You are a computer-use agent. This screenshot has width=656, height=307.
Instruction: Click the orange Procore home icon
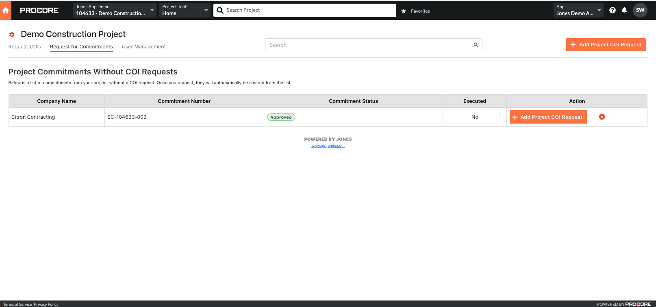(6, 10)
